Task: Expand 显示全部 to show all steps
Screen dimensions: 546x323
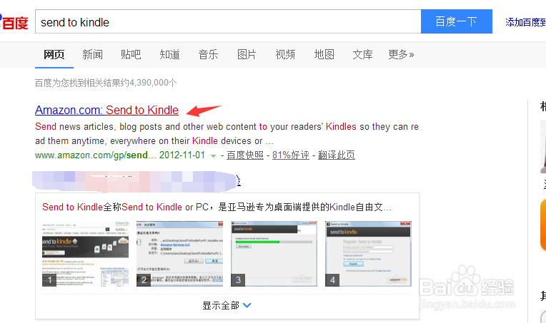Action: pyautogui.click(x=227, y=306)
